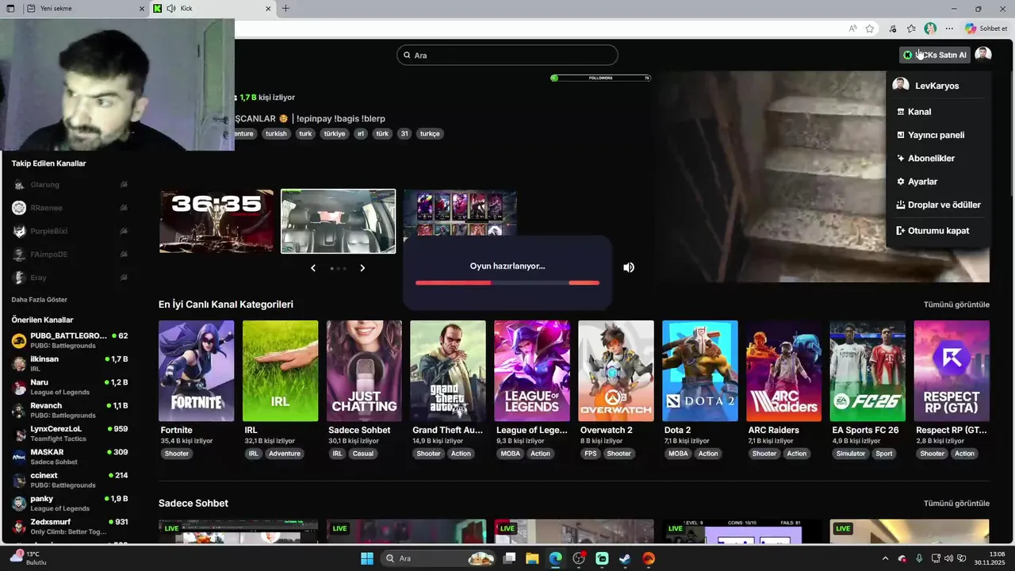Select the League champions stream thumbnail
1015x571 pixels.
[460, 213]
